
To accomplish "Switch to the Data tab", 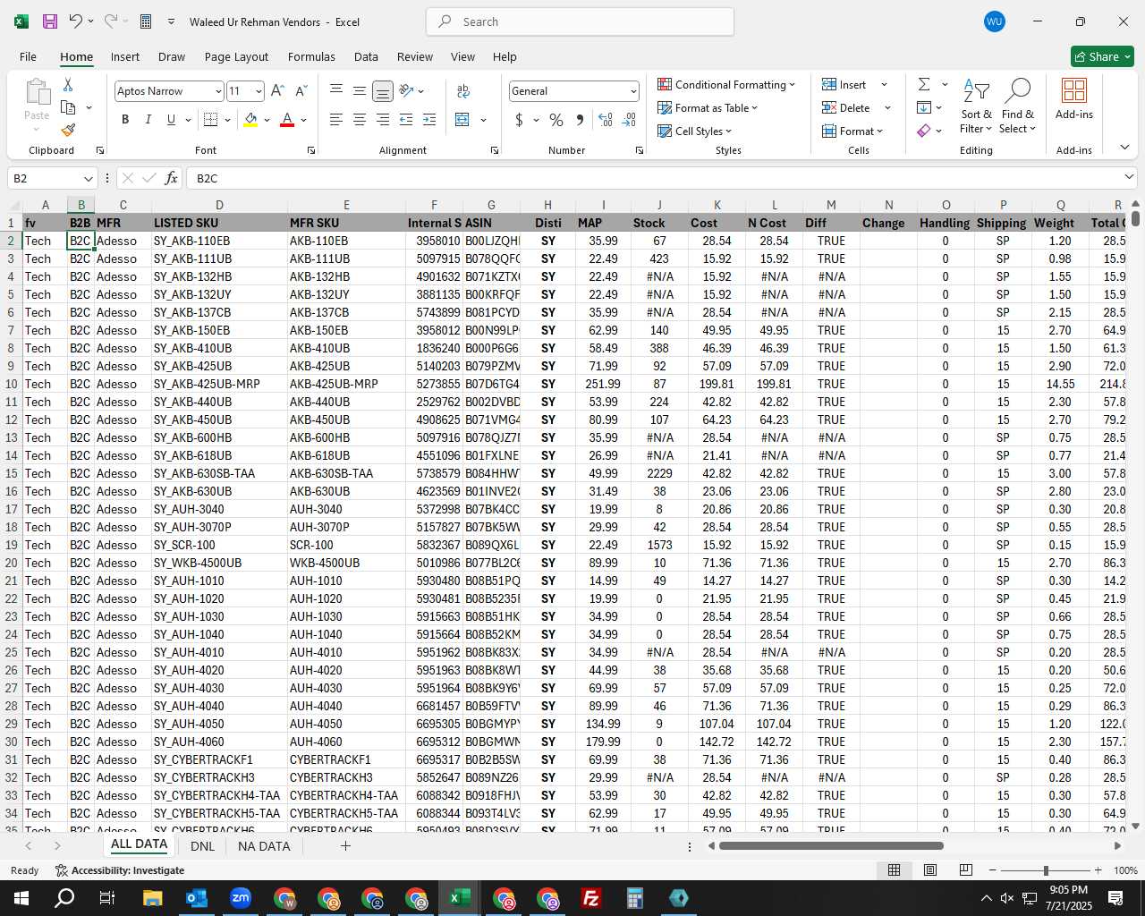I will 366,56.
